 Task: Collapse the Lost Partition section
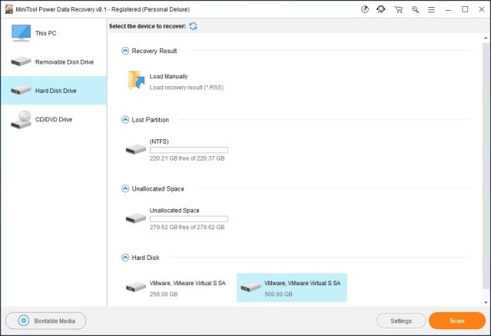[x=125, y=120]
